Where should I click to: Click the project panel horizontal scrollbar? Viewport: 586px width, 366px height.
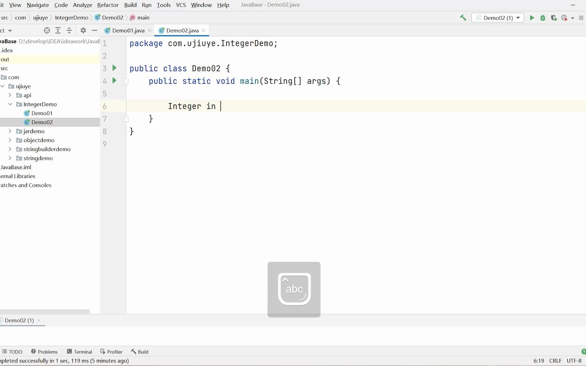point(45,311)
